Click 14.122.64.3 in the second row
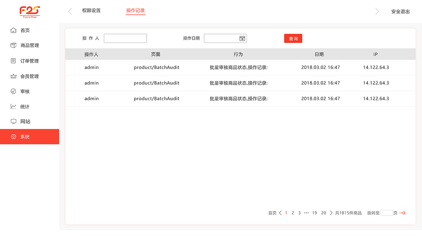 click(x=376, y=83)
